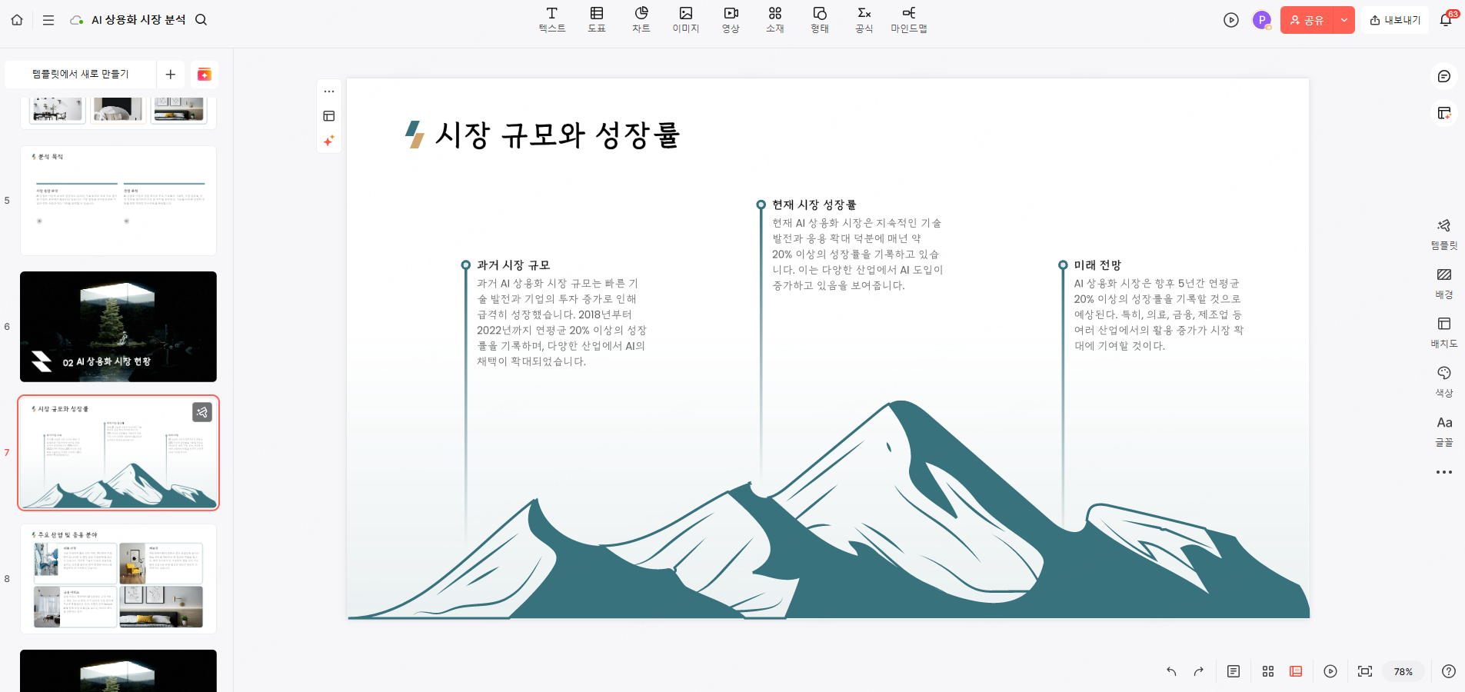Open the 소재 materials library
The width and height of the screenshot is (1465, 692).
tap(775, 20)
